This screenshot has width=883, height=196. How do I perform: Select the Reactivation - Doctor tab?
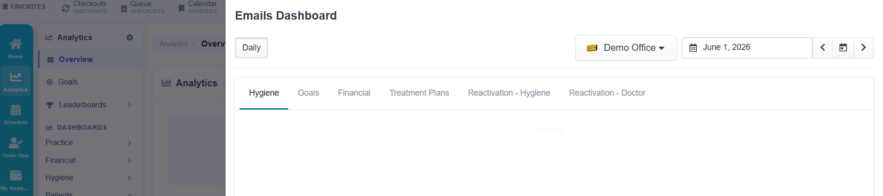pyautogui.click(x=607, y=93)
